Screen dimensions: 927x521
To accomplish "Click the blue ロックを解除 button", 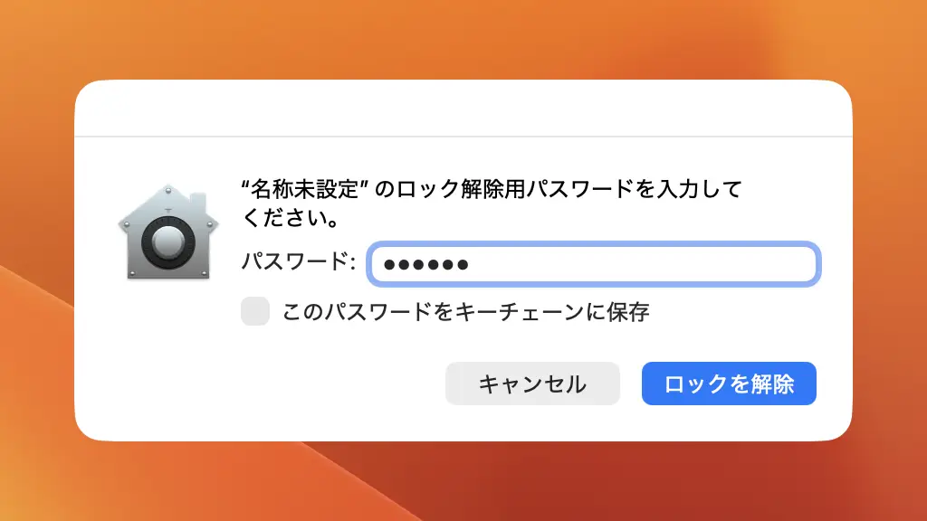I will (729, 384).
